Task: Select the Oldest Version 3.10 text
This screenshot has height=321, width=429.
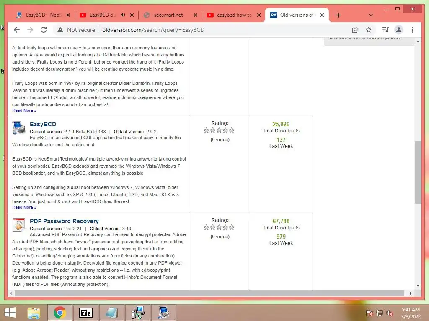Action: [x=111, y=229]
